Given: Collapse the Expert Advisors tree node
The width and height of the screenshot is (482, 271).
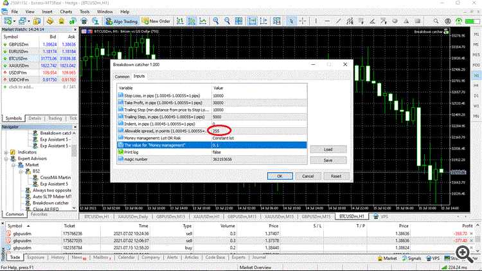Looking at the screenshot, I should coord(6,159).
